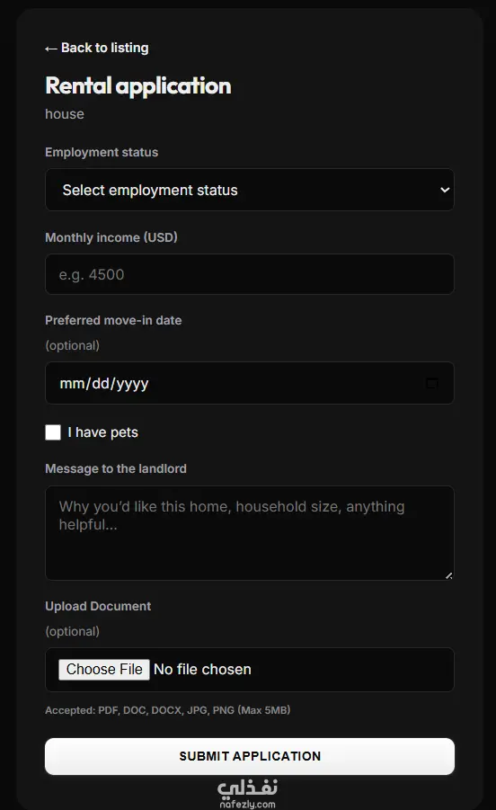Focus the Monthly income input field
The width and height of the screenshot is (496, 810).
click(249, 274)
